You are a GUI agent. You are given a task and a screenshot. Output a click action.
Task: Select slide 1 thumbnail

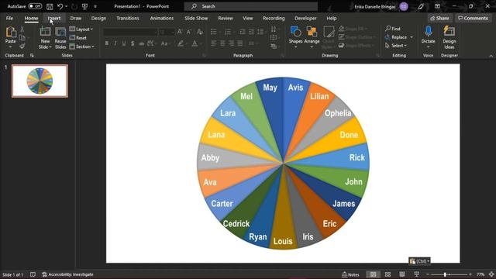point(40,81)
